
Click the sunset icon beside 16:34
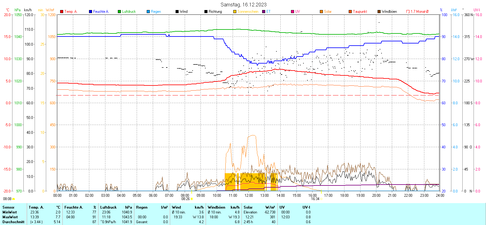coord(321,199)
